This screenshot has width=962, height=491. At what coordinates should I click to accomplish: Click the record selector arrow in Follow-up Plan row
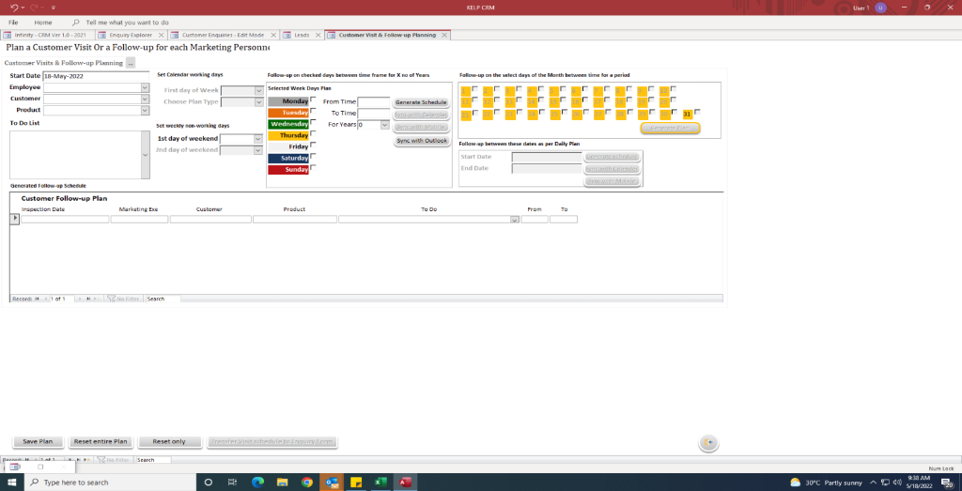[15, 219]
